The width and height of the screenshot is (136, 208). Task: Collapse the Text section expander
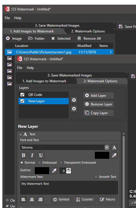pyautogui.click(x=21, y=134)
